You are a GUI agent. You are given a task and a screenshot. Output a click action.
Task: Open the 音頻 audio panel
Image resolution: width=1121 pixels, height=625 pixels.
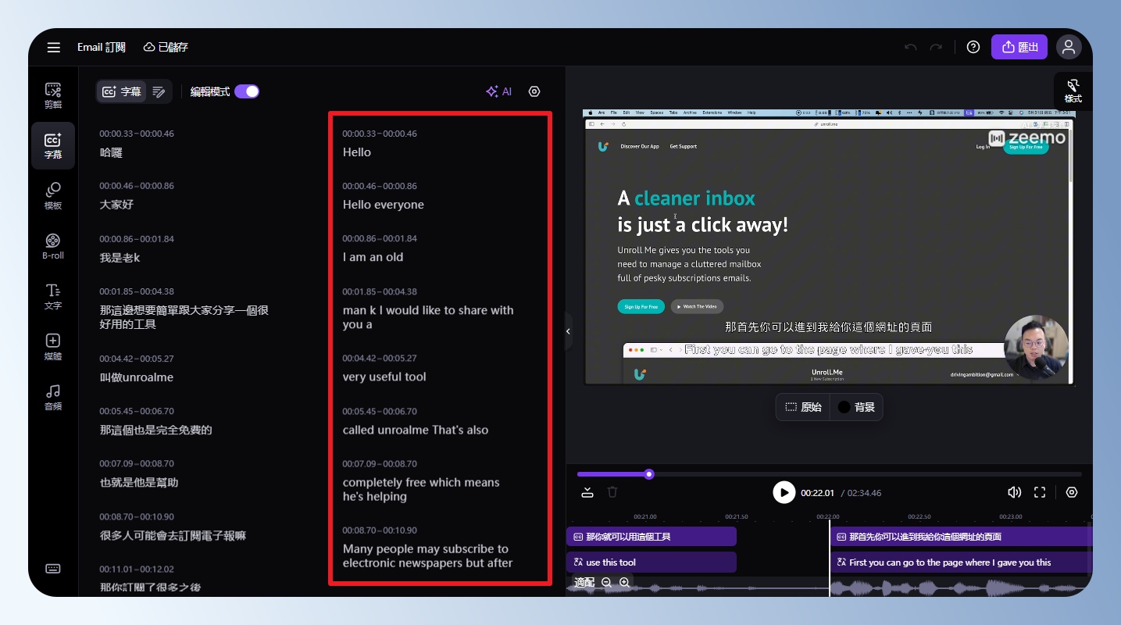(53, 397)
